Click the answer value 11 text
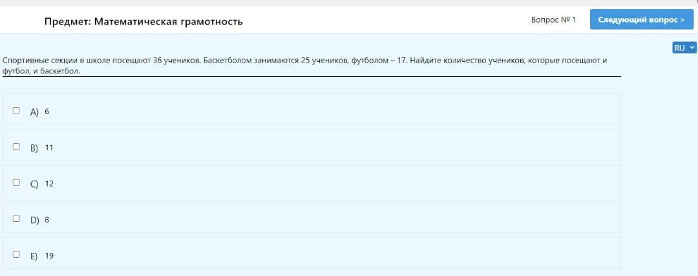The width and height of the screenshot is (698, 276). click(x=49, y=148)
